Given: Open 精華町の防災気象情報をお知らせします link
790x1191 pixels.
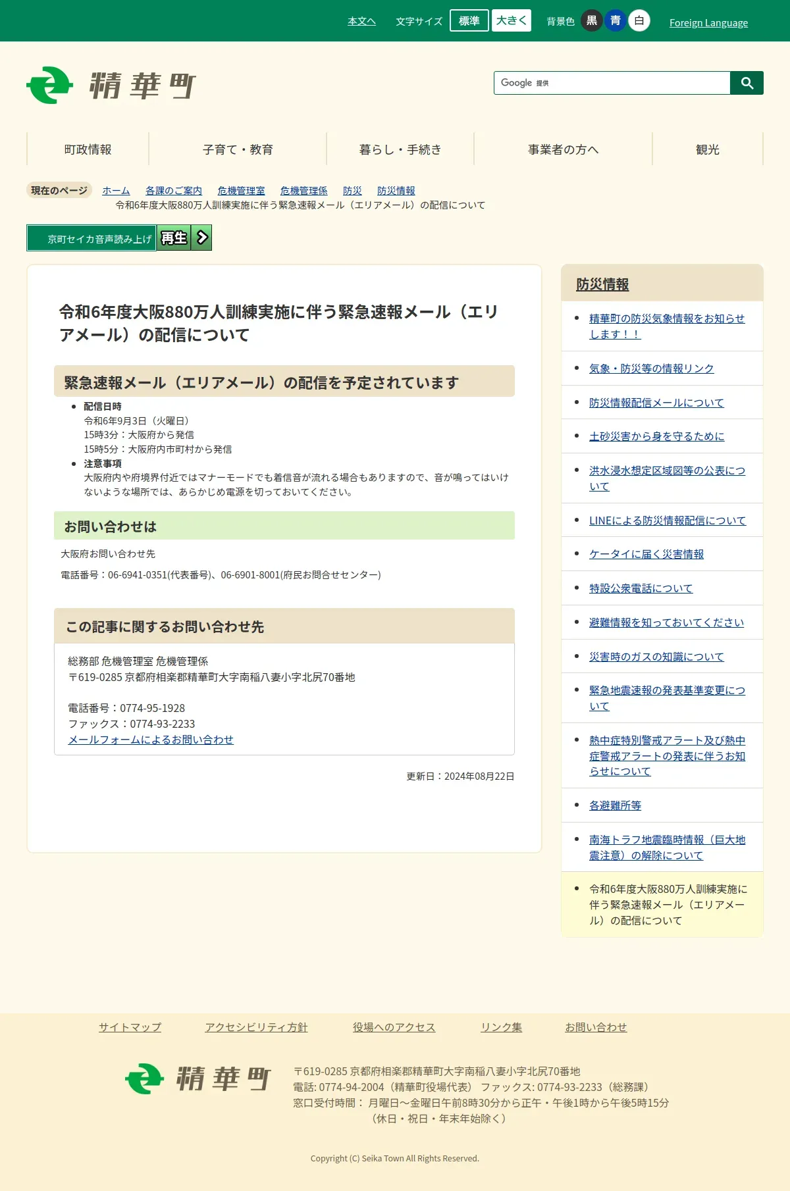Looking at the screenshot, I should (x=667, y=326).
